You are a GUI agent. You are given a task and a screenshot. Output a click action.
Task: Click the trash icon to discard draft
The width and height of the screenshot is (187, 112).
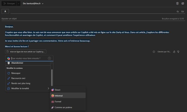177,3
